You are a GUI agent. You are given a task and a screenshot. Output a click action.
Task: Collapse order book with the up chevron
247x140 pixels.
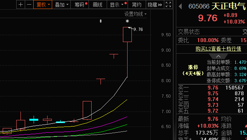click(x=218, y=56)
